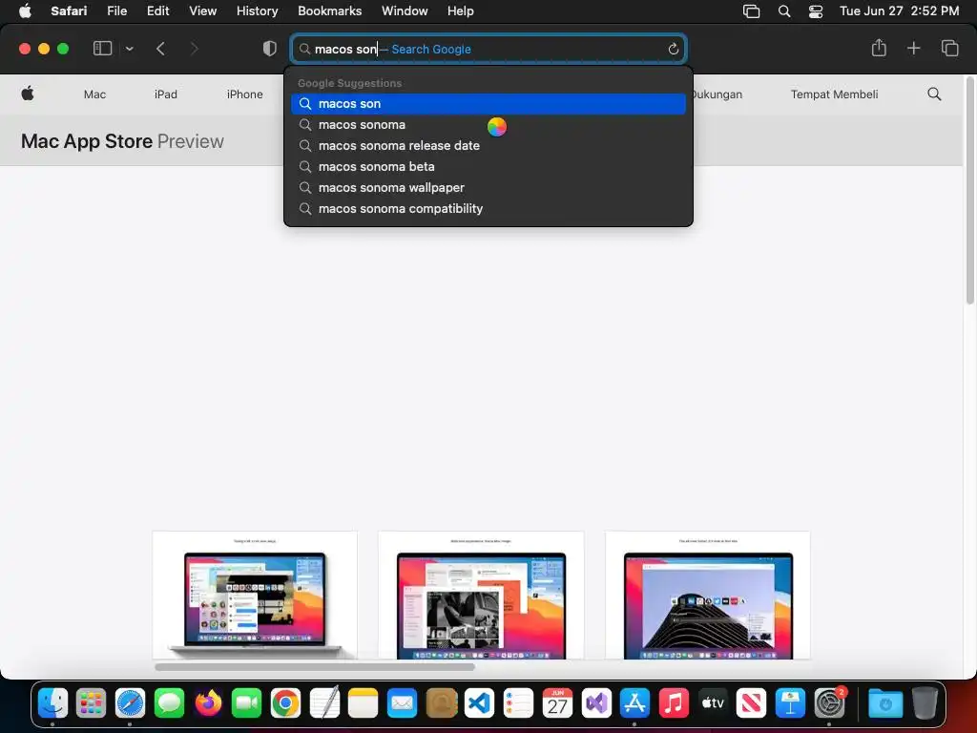Choose the 'macos sonoma' suggestion
The height and width of the screenshot is (733, 977).
point(488,125)
